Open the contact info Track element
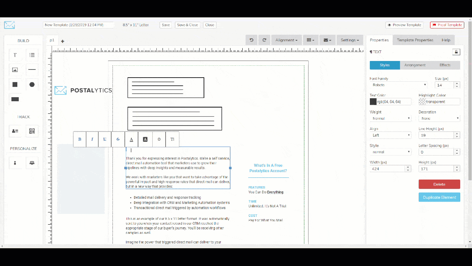 [x=15, y=131]
